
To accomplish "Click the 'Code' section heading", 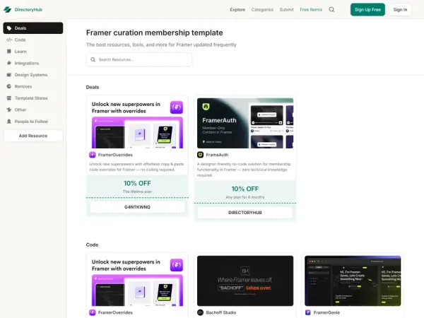I will pos(92,245).
